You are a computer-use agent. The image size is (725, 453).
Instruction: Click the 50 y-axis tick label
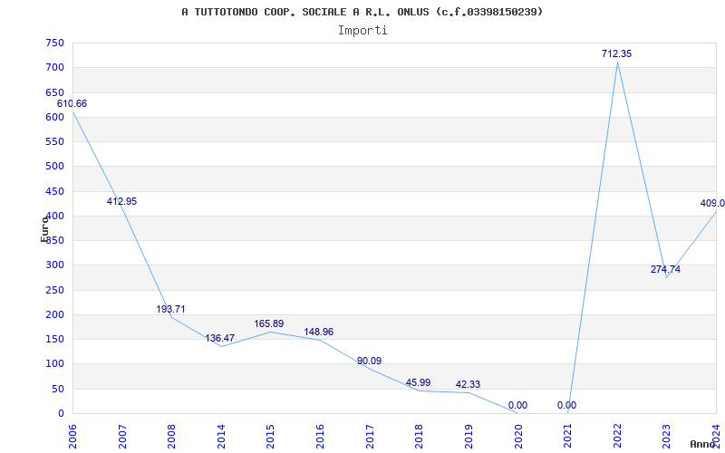click(57, 389)
